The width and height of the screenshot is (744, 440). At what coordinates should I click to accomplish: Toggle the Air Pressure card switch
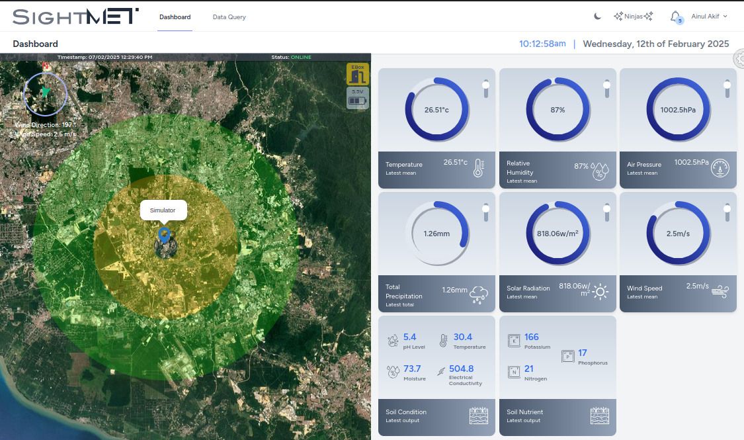(x=727, y=89)
